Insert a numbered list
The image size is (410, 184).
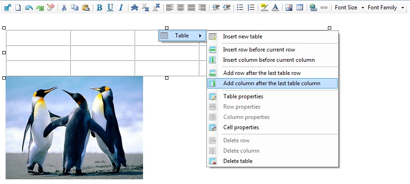[x=251, y=7]
